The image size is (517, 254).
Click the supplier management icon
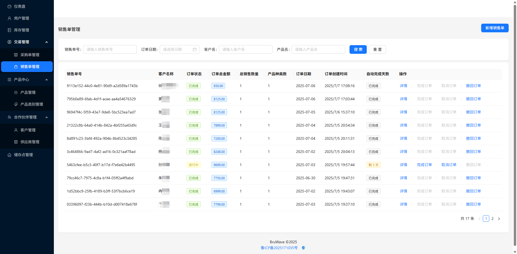click(16, 142)
